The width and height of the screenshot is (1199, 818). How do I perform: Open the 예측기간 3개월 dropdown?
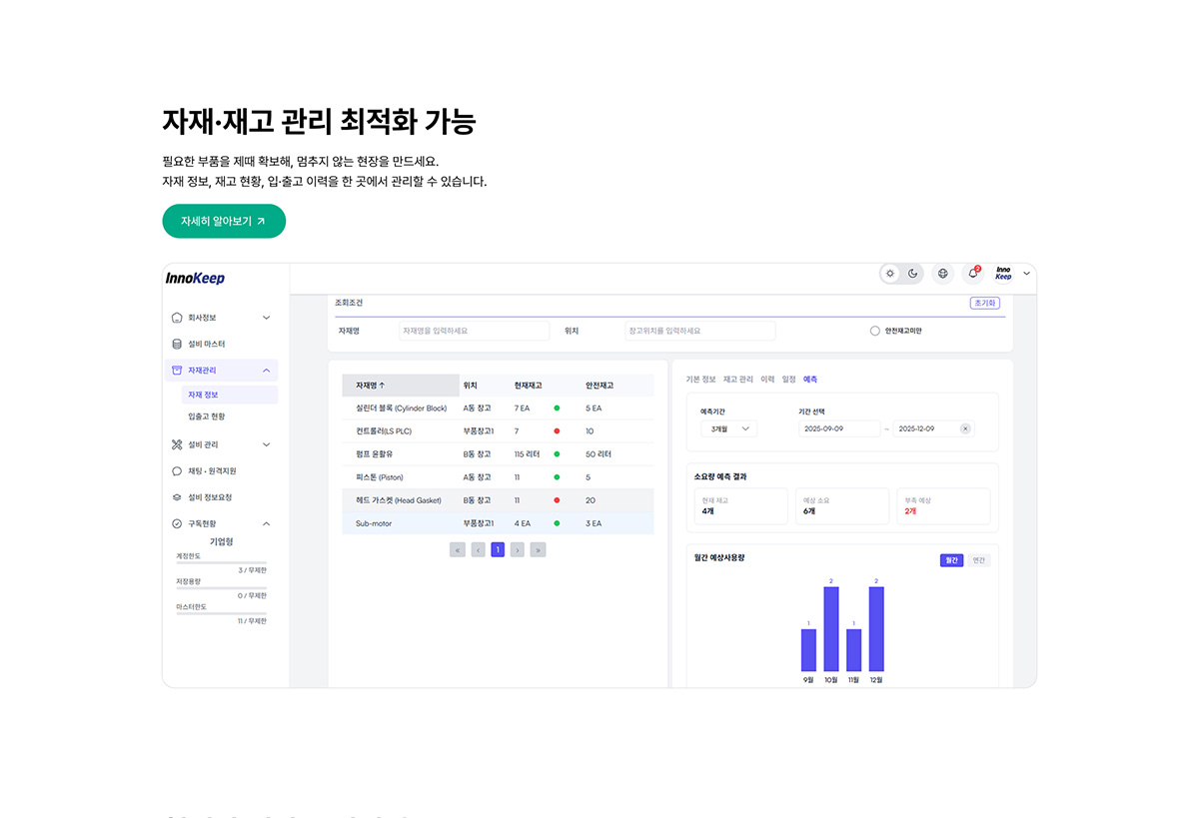[728, 428]
